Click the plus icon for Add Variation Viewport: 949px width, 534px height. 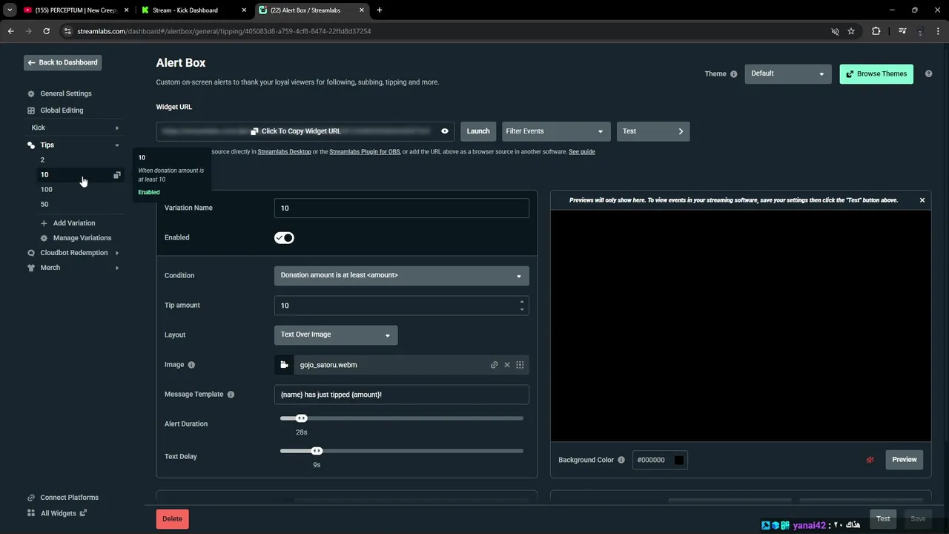coord(44,223)
